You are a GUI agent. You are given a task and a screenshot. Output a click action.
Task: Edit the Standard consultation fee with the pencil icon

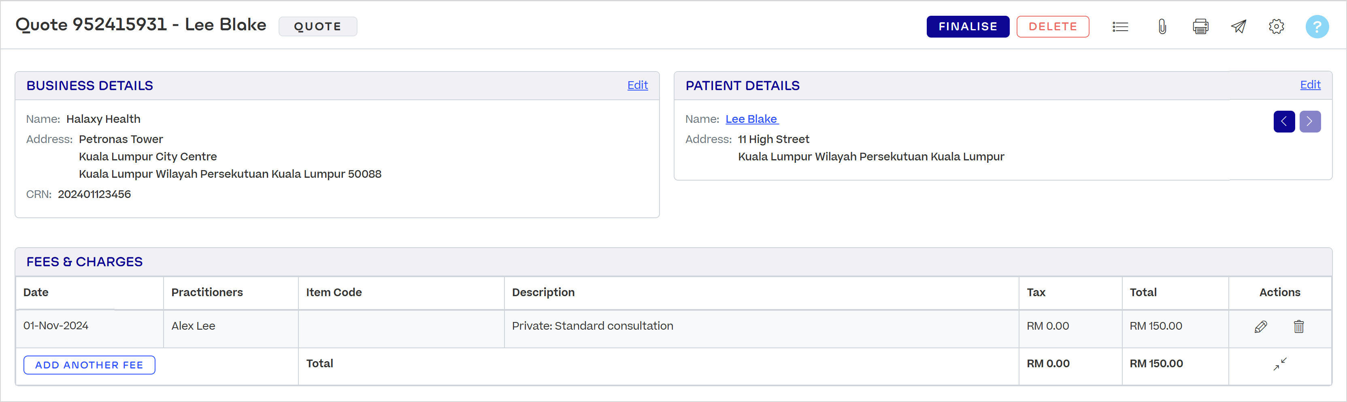(1261, 326)
